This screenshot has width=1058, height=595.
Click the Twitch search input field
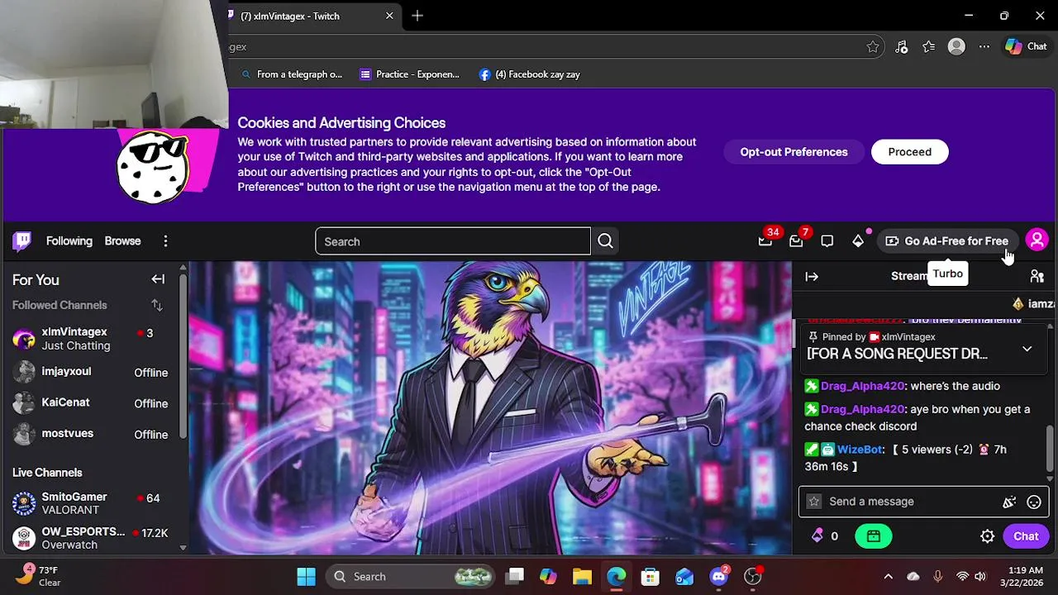click(x=453, y=241)
